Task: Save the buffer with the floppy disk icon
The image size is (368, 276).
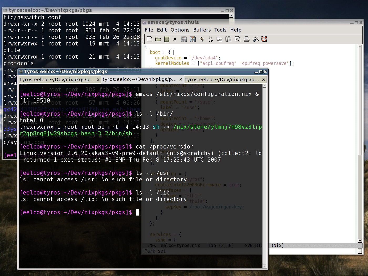Action: (x=184, y=39)
